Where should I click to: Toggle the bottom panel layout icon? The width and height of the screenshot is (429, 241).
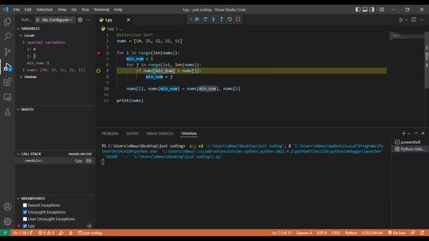pyautogui.click(x=365, y=9)
